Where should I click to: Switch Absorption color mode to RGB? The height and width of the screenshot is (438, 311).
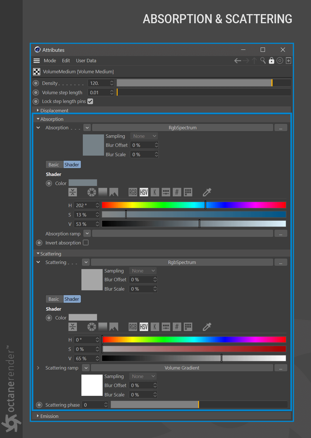[x=133, y=192]
